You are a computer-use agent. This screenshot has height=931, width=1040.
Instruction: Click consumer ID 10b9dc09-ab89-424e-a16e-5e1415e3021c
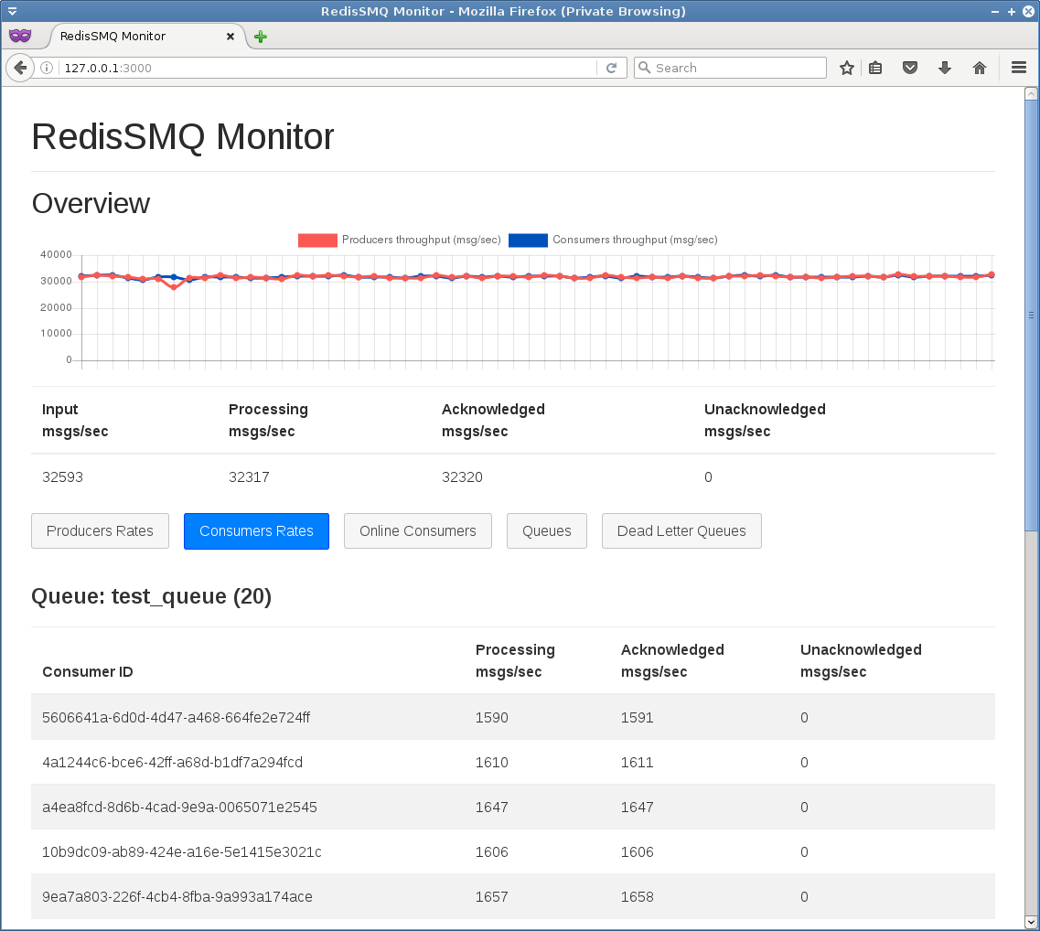[182, 852]
